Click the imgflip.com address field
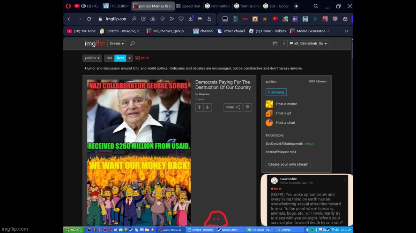 click(116, 19)
